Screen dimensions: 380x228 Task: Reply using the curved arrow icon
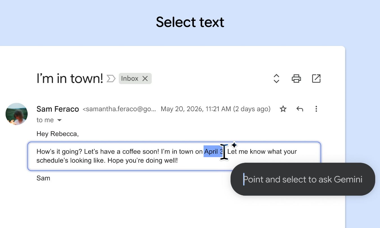pyautogui.click(x=300, y=109)
